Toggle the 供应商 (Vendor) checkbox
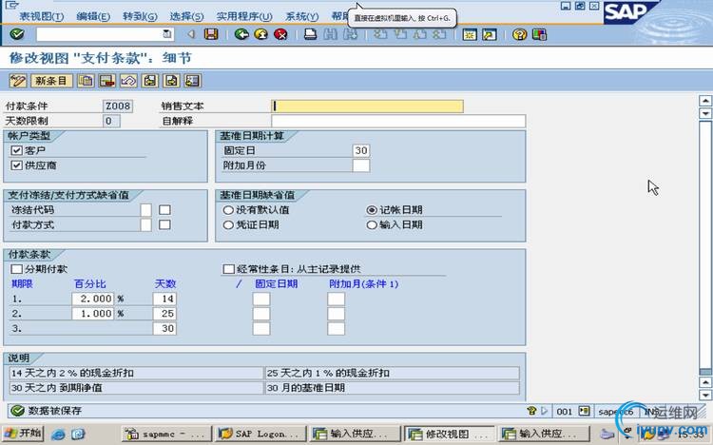This screenshot has height=445, width=713. (x=17, y=165)
